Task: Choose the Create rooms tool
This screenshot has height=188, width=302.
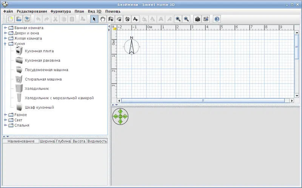Action: (x=119, y=19)
